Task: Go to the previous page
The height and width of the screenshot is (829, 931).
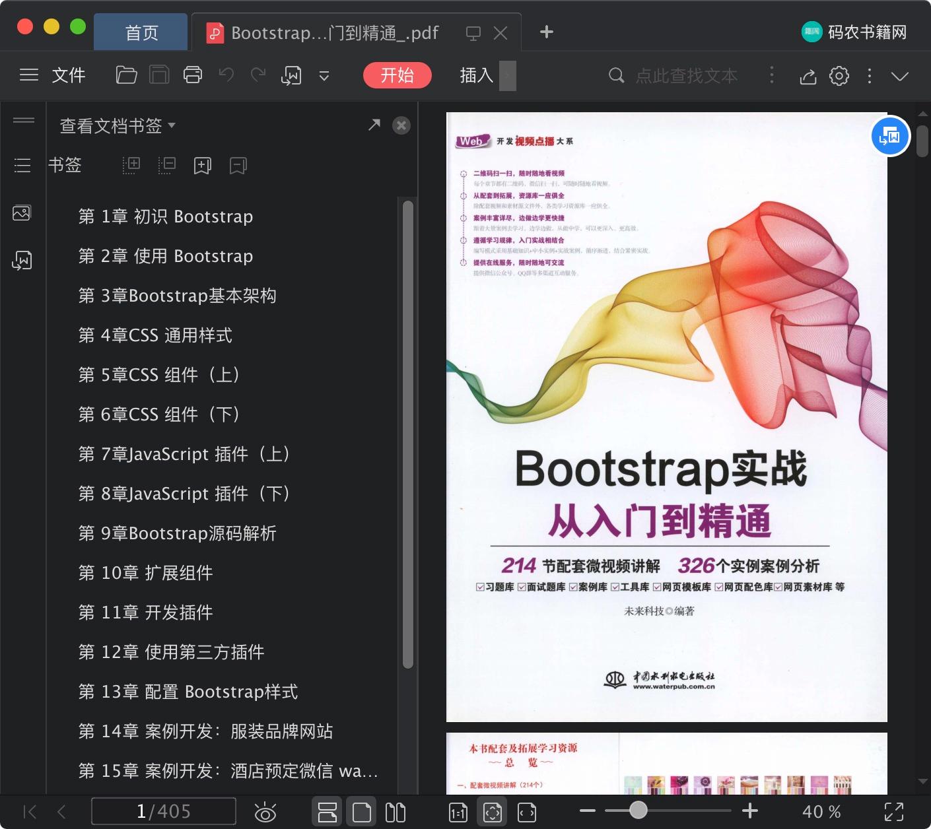Action: [61, 812]
